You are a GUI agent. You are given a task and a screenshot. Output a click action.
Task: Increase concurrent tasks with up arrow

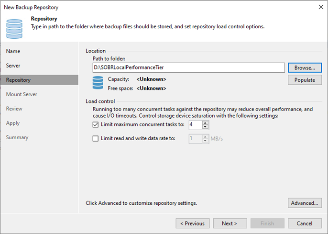205,123
